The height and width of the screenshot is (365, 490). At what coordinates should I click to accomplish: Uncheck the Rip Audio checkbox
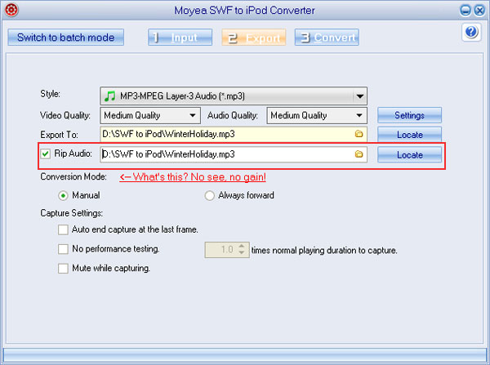tap(46, 154)
